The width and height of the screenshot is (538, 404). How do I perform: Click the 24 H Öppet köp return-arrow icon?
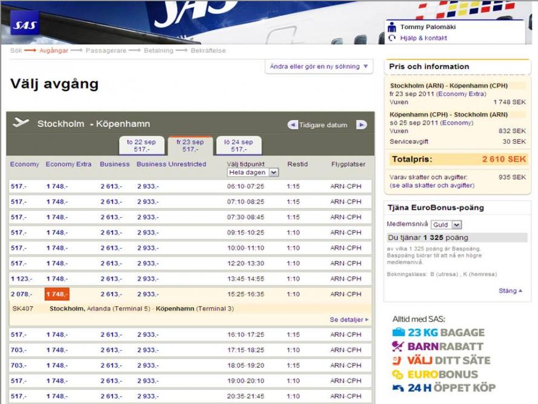click(398, 388)
